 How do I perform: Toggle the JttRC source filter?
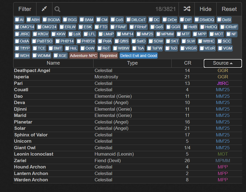coord(22,34)
